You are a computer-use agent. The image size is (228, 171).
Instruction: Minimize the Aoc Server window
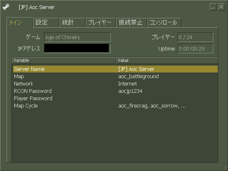pyautogui.click(x=213, y=7)
